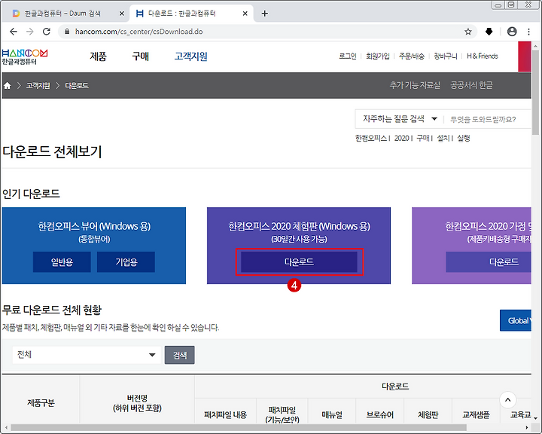
Task: Expand the 전체 product dropdown
Action: click(87, 355)
